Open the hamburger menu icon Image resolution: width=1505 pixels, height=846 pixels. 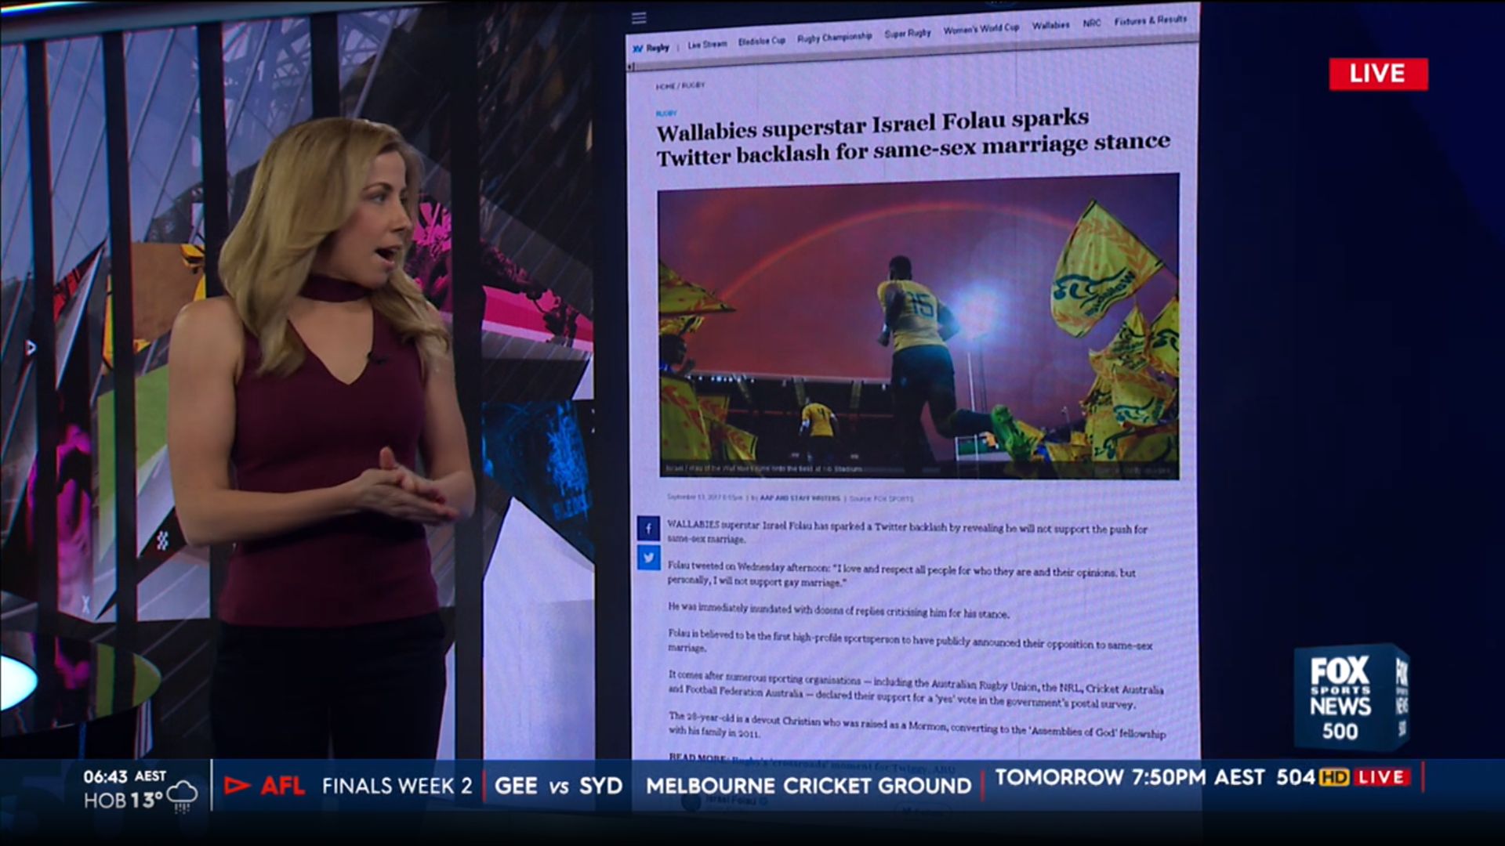pyautogui.click(x=639, y=18)
